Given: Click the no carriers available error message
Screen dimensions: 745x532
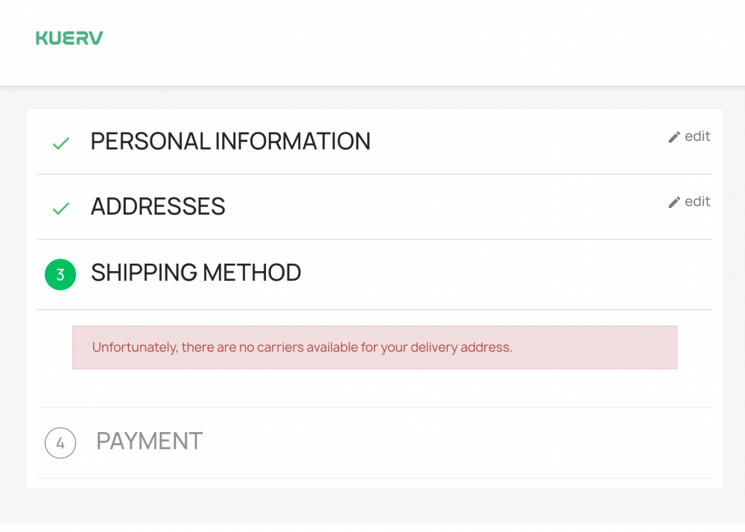Looking at the screenshot, I should coord(302,347).
